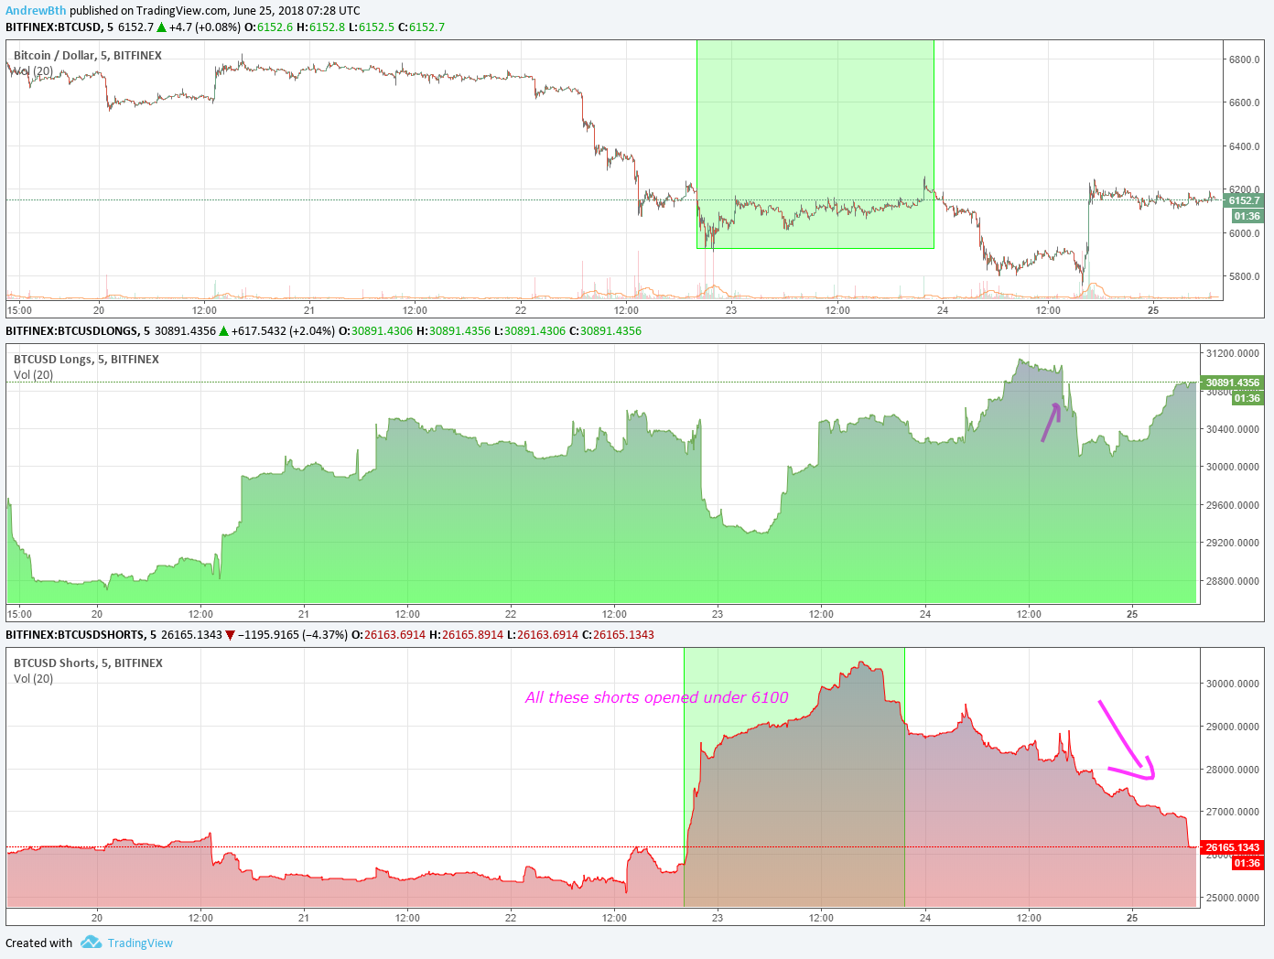Viewport: 1274px width, 959px height.
Task: Click the bold 25 date on Shorts chart axis
Action: (x=1132, y=918)
